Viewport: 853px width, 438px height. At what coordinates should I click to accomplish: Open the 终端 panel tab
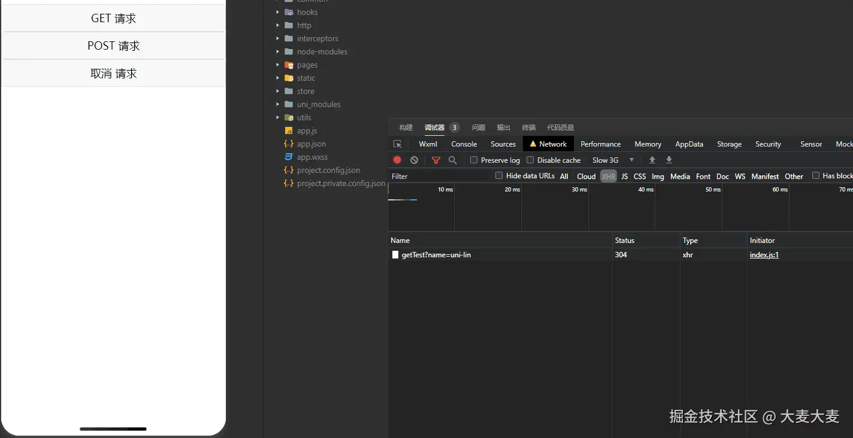click(529, 127)
